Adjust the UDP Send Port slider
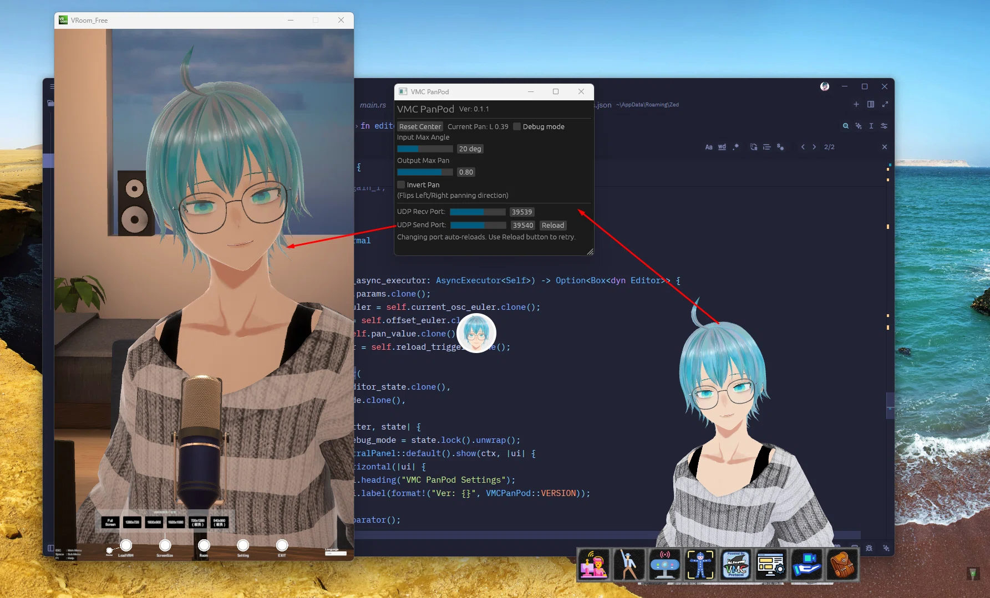Screen dimensions: 990x598 tap(478, 225)
